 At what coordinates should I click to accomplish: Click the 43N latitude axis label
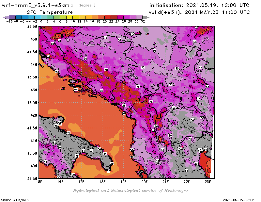(x=34, y=90)
